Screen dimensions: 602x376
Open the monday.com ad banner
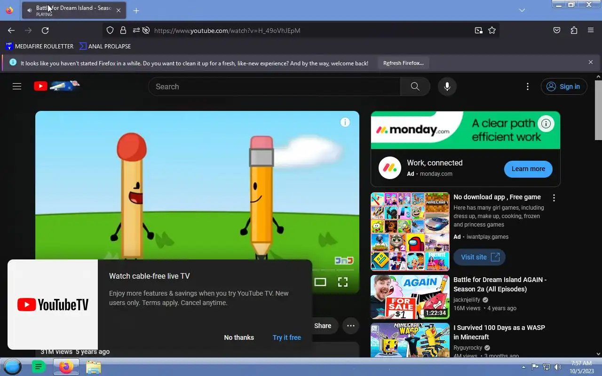(466, 130)
